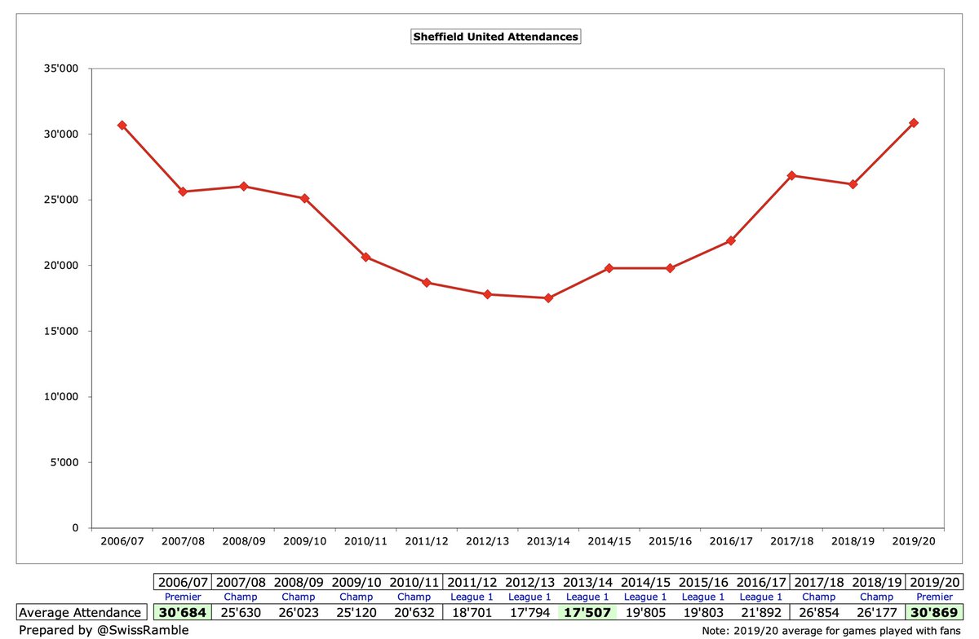Screen dimensions: 979x639
Task: Click the 2018/19 data point marker
Action: point(853,184)
